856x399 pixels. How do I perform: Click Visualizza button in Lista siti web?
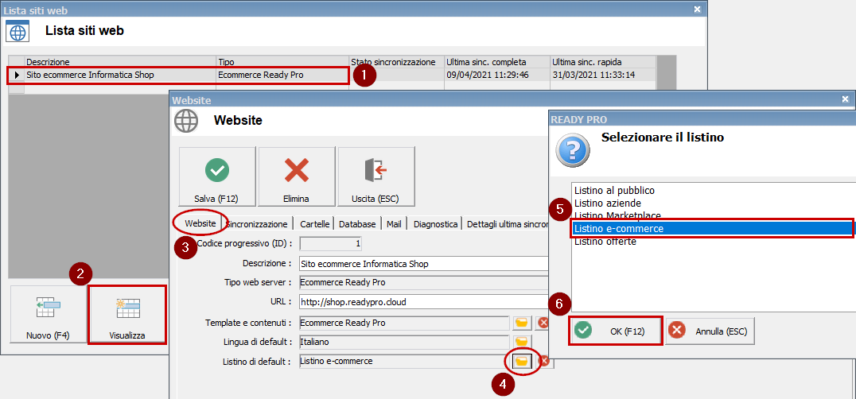point(126,314)
